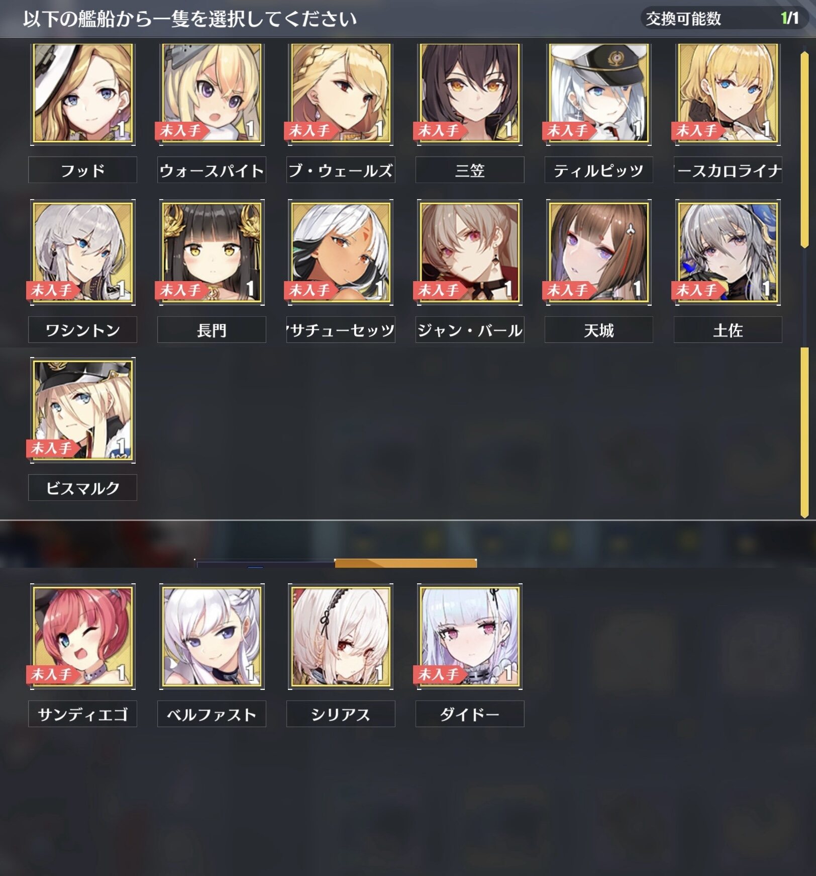Click the 交換可能数 counter badge
Viewport: 816px width, 876px height.
[x=724, y=19]
